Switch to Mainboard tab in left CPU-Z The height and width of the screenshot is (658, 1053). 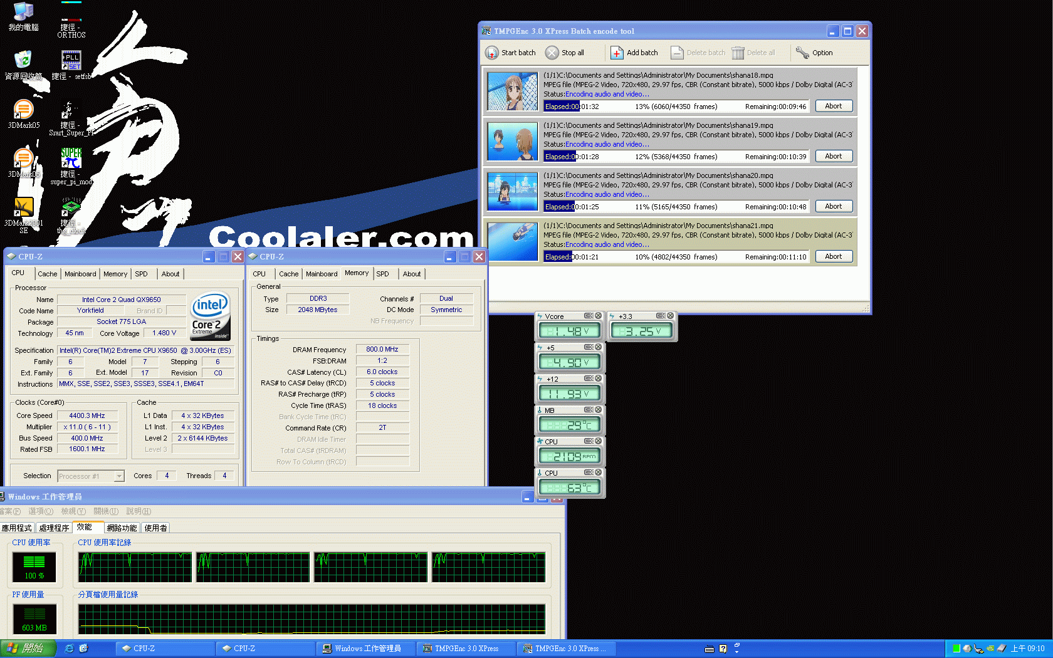coord(80,274)
